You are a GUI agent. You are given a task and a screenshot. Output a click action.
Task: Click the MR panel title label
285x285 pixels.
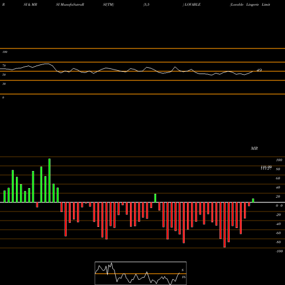(x=254, y=148)
